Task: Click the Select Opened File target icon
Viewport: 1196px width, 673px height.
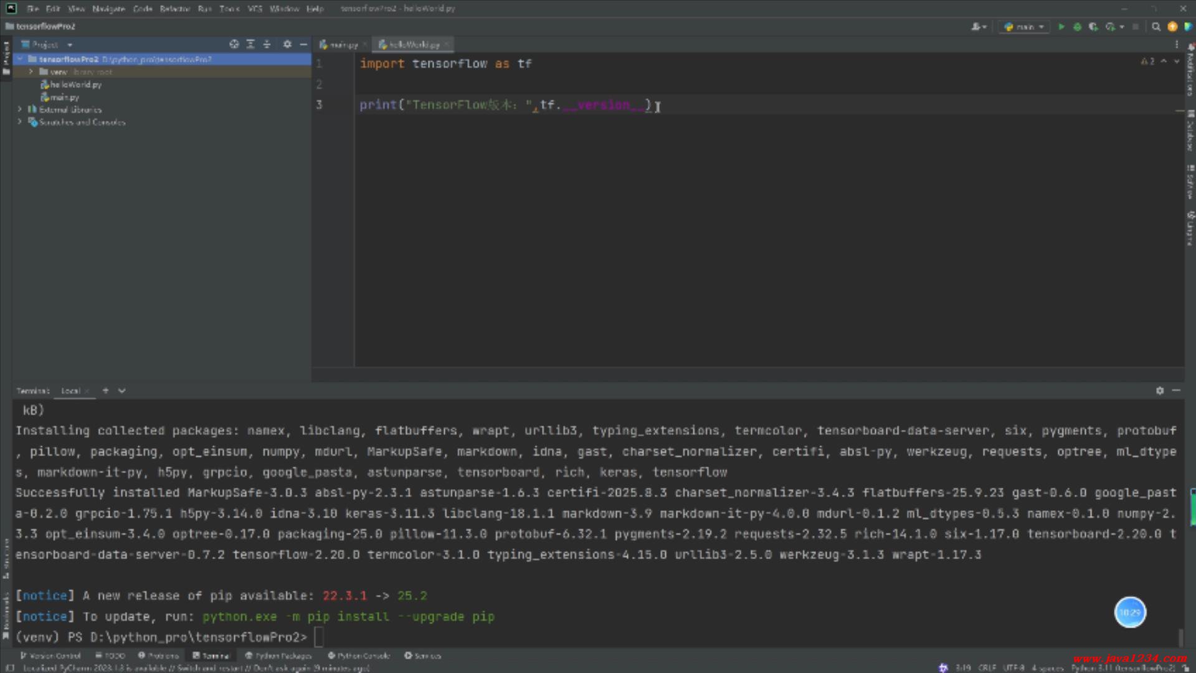Action: tap(234, 44)
